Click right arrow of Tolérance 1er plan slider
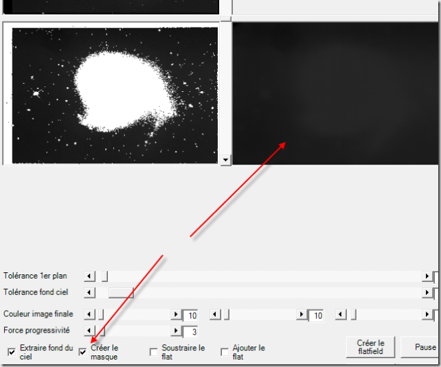441x367 pixels. [427, 276]
